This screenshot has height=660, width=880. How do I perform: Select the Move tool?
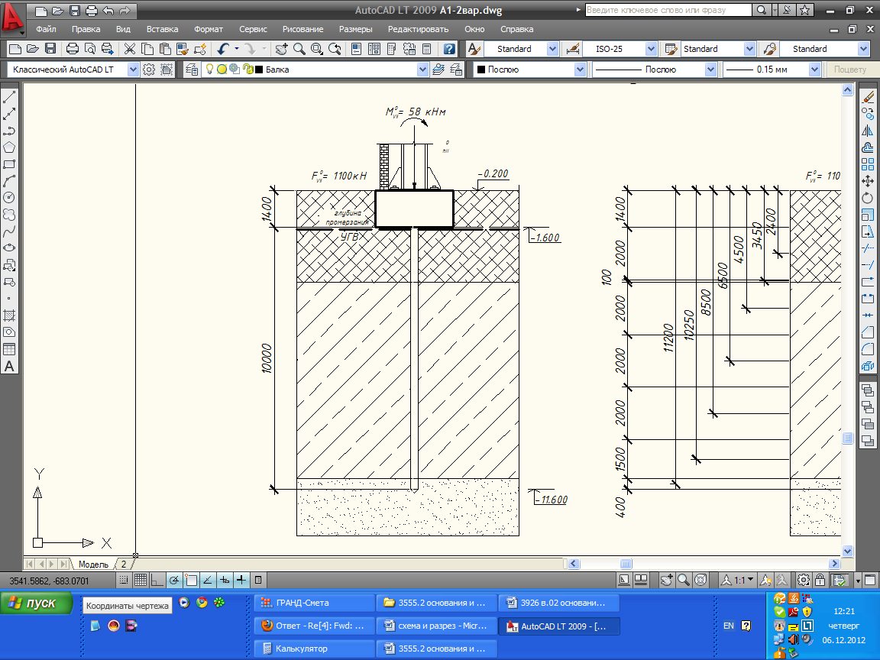click(x=868, y=181)
